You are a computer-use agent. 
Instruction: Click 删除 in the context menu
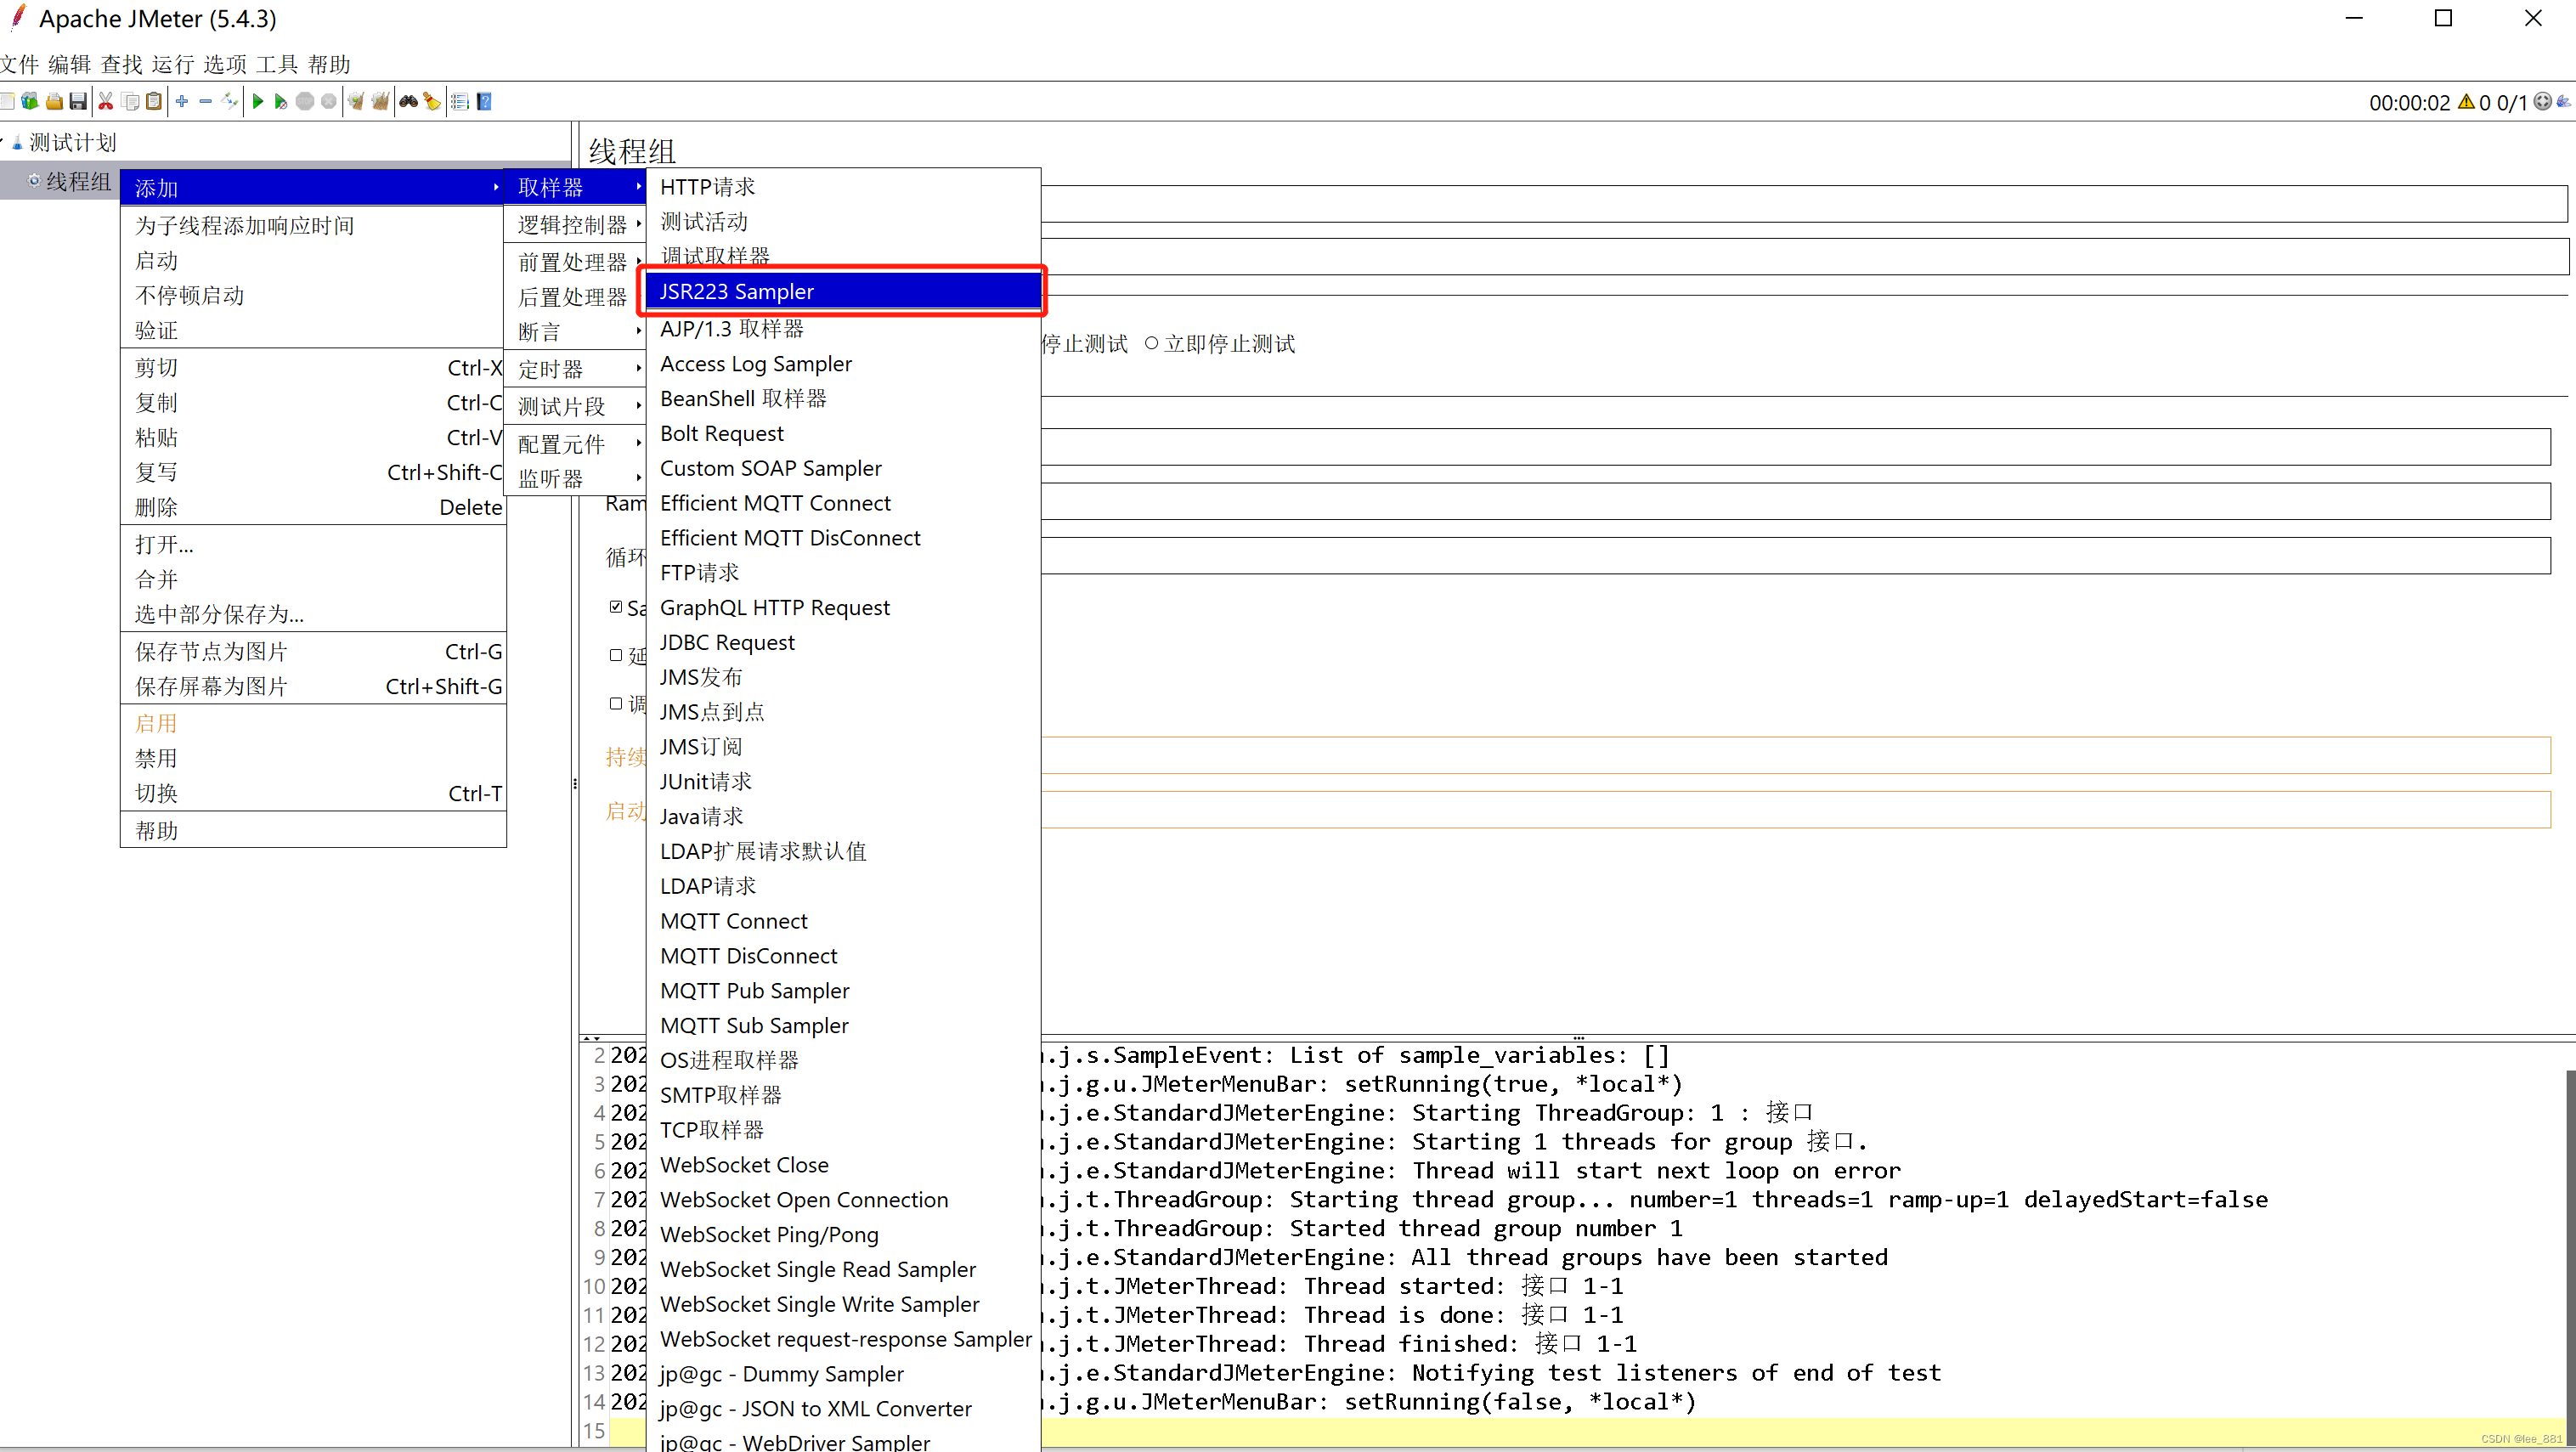[x=313, y=507]
